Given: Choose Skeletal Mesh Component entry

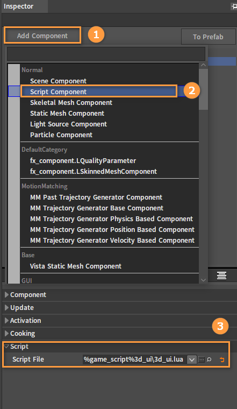Looking at the screenshot, I should (x=71, y=102).
